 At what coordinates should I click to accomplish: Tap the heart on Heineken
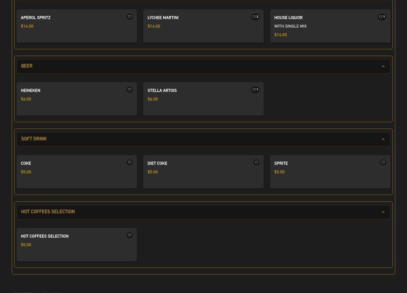coord(129,89)
